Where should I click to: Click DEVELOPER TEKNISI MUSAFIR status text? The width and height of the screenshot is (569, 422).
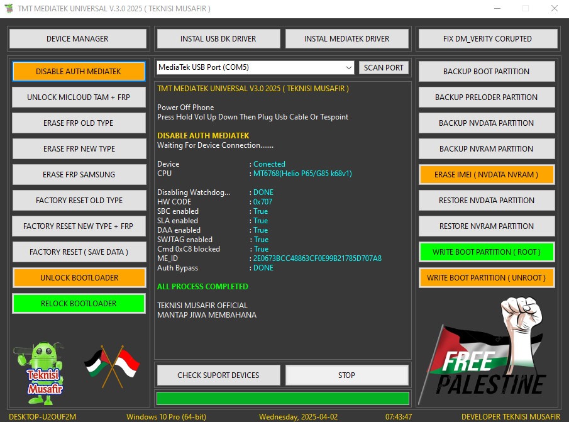click(x=511, y=417)
